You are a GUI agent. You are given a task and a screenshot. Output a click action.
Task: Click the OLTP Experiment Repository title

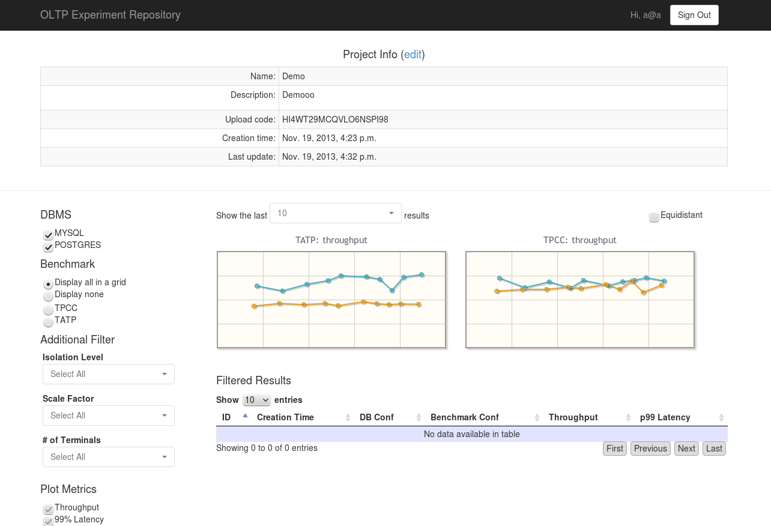[x=110, y=15]
